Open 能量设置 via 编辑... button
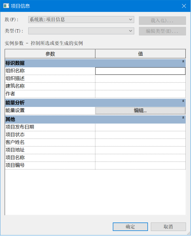Viewport: 191px width, 236px height. (x=140, y=111)
